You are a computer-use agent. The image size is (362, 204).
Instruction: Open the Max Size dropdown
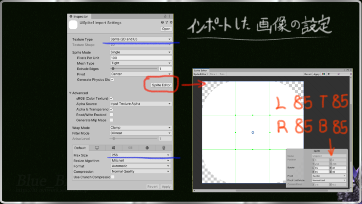140,155
